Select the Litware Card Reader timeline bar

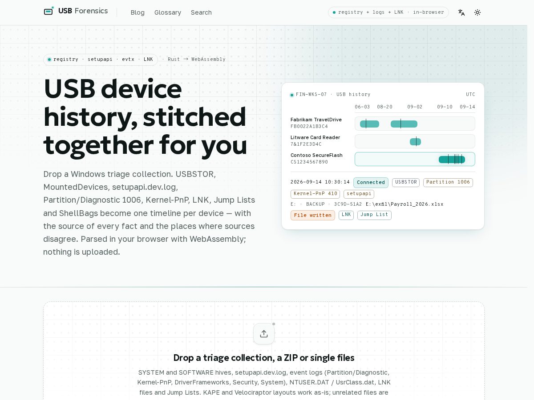(415, 141)
